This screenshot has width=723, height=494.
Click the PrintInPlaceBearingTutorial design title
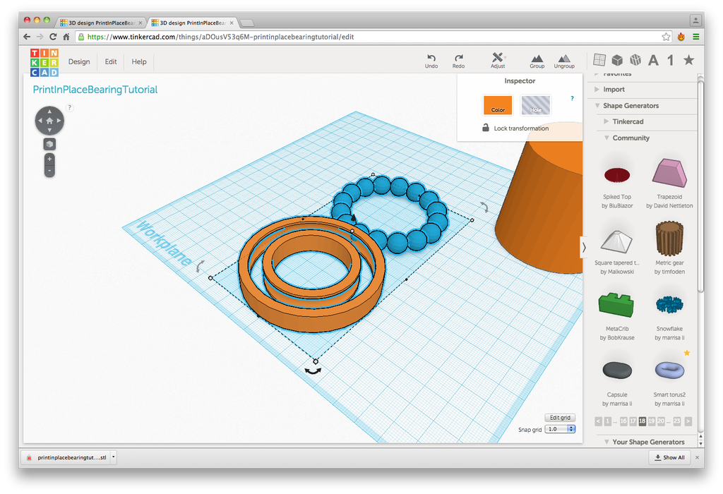tap(95, 90)
